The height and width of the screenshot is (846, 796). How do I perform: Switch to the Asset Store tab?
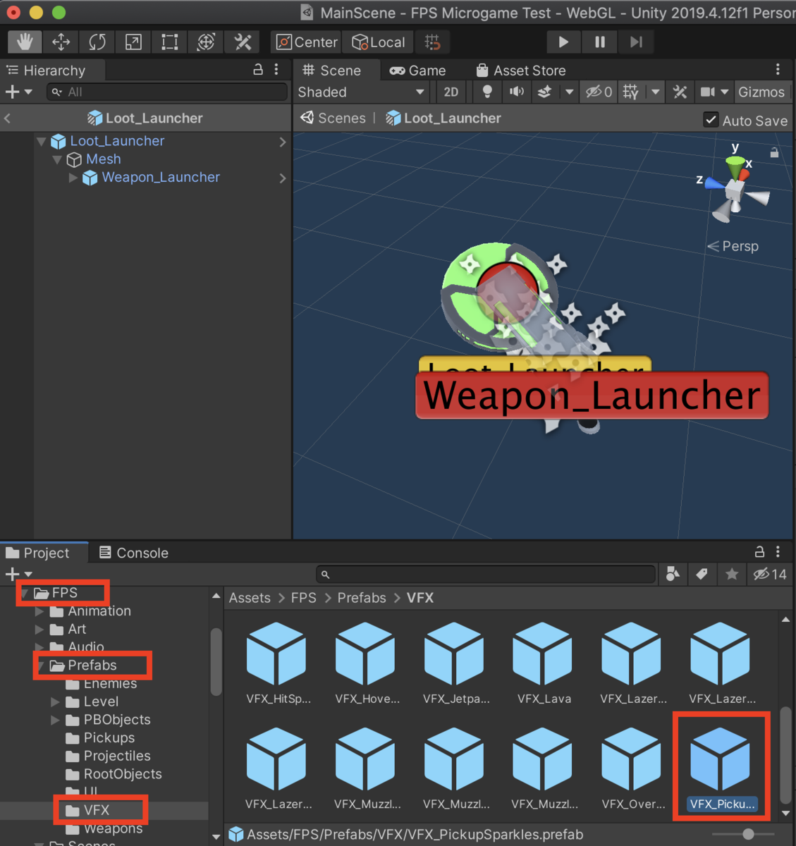click(x=521, y=70)
